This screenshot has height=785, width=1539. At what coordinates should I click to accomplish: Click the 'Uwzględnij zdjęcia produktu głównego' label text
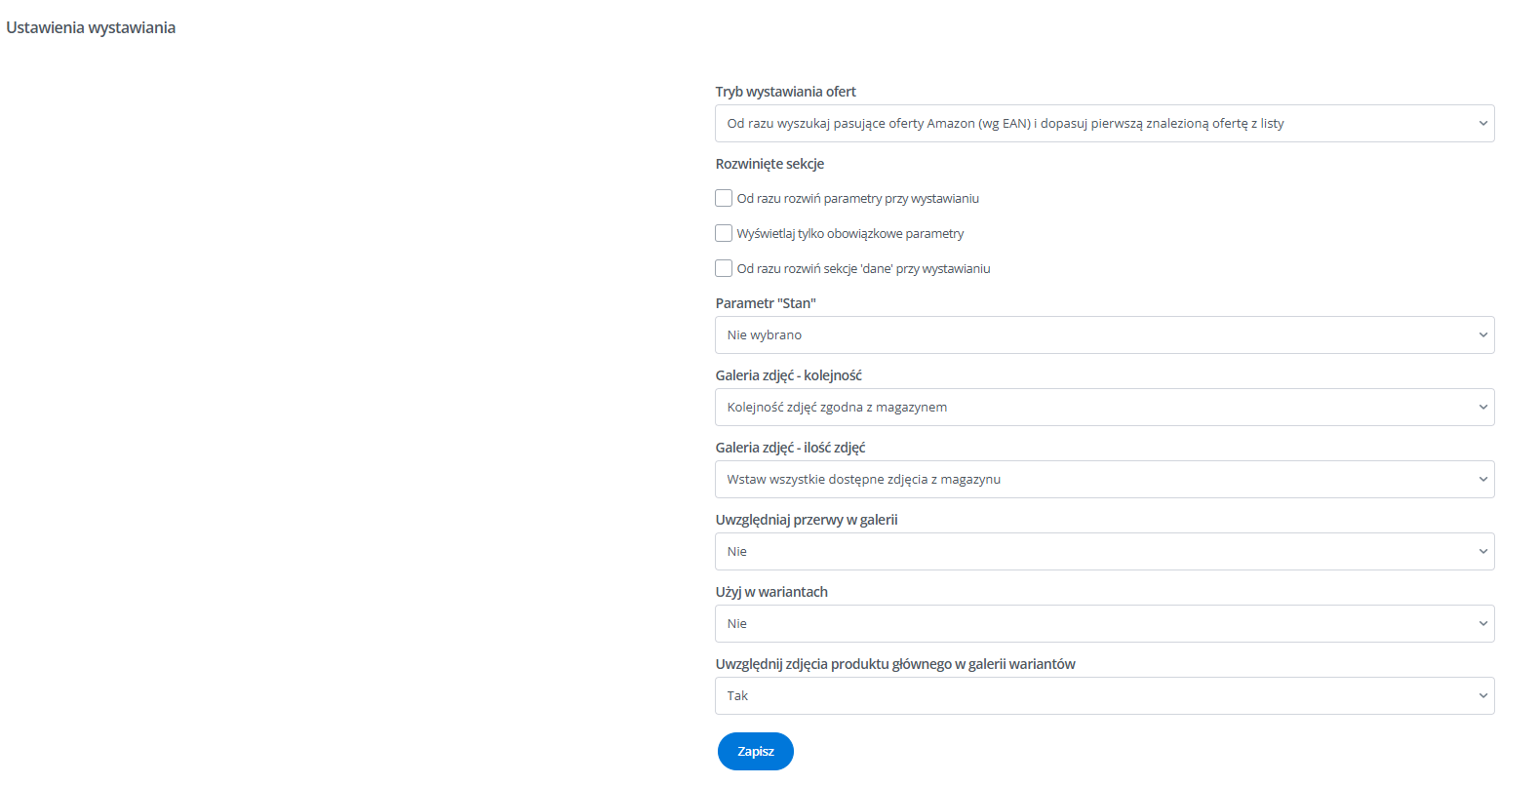(x=895, y=664)
